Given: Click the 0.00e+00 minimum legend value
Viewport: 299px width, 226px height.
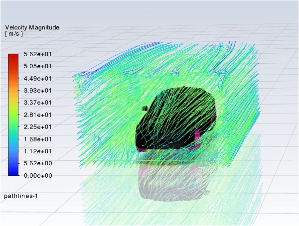Looking at the screenshot, I should pyautogui.click(x=38, y=175).
